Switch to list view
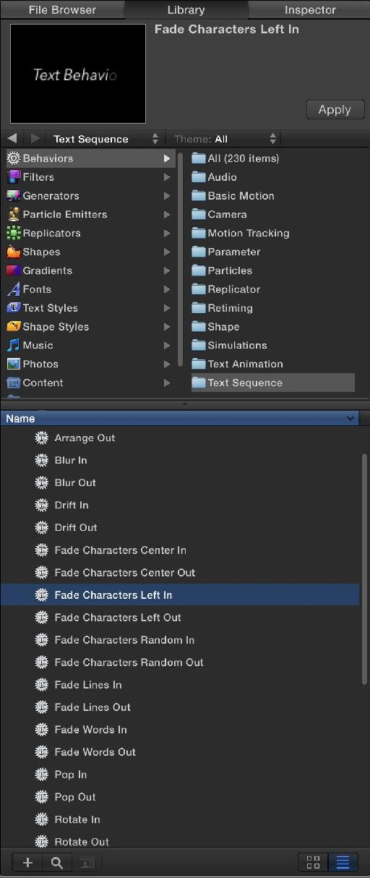Image resolution: width=370 pixels, height=878 pixels. [343, 862]
